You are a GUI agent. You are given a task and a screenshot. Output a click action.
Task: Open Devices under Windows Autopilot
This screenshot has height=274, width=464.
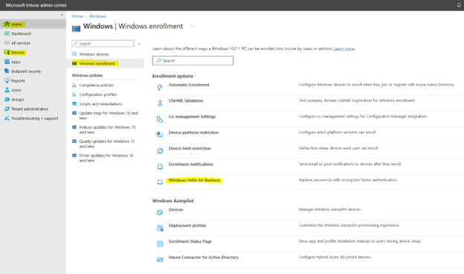tap(175, 210)
